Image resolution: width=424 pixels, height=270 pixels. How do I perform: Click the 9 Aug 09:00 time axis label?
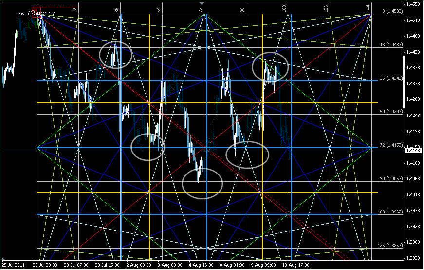[x=264, y=265]
